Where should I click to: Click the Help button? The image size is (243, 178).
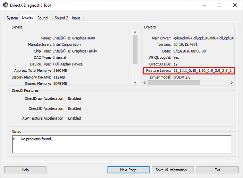[x=25, y=170]
